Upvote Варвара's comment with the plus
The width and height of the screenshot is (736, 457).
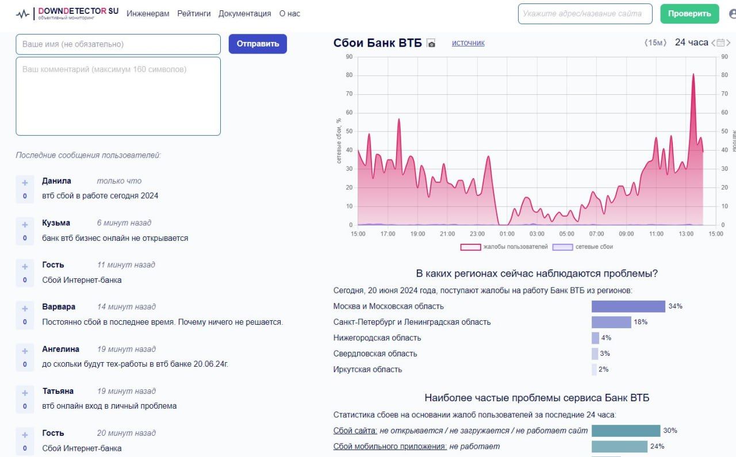pos(25,309)
